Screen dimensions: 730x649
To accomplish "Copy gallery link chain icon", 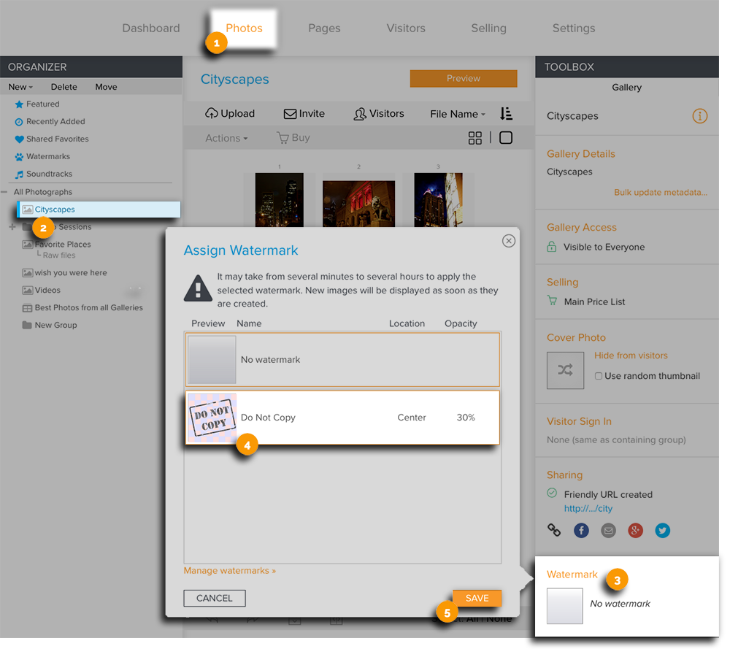I will click(554, 530).
